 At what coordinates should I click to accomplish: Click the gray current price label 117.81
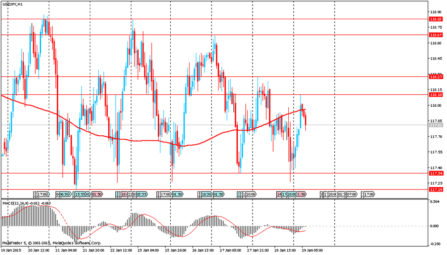coord(435,125)
